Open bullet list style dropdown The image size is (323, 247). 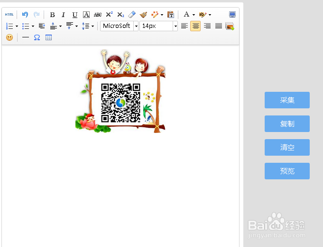(33, 26)
